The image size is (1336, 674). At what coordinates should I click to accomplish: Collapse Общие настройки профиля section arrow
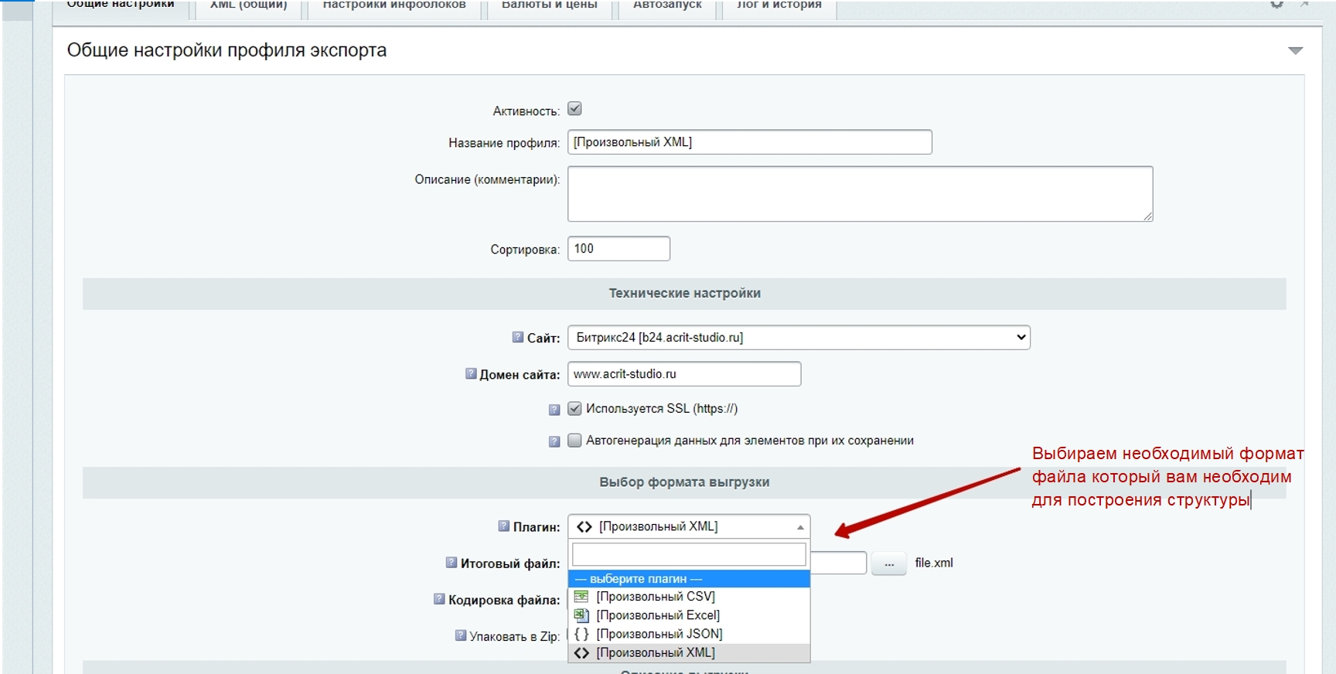pos(1295,51)
